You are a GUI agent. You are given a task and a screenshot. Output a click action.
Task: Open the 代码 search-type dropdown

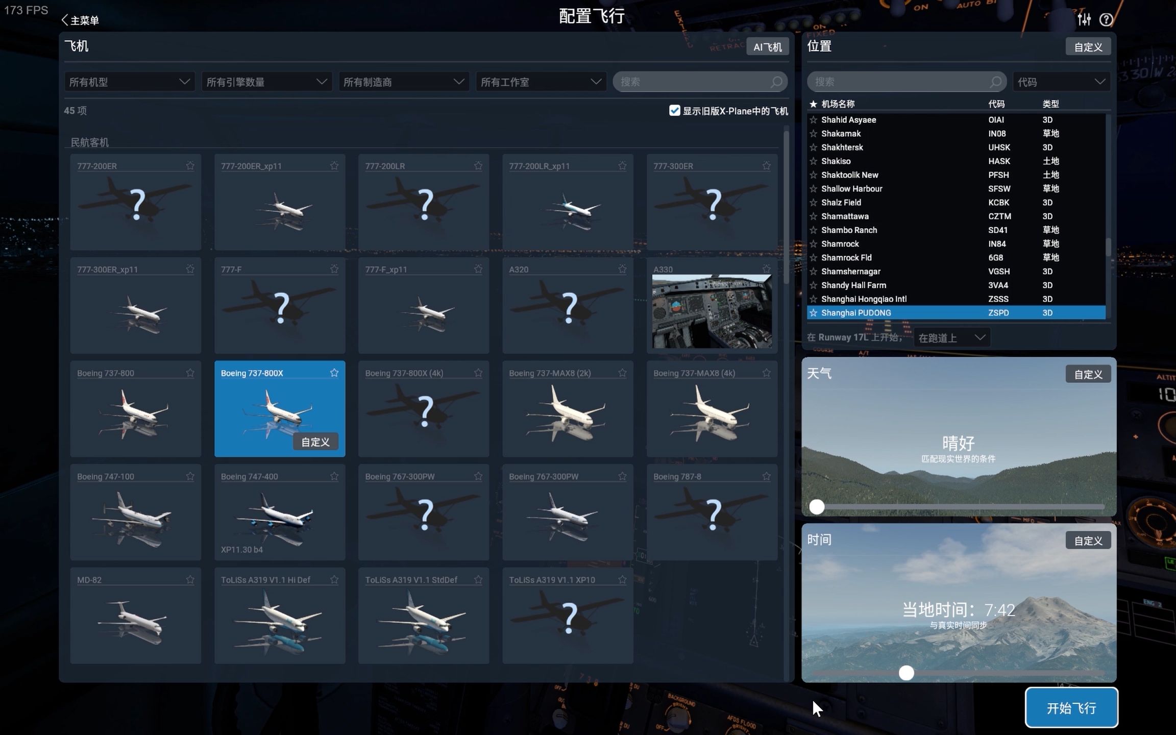tap(1061, 82)
